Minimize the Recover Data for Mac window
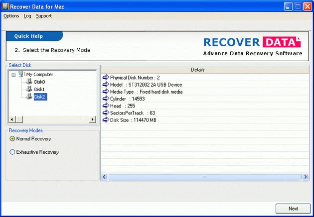The width and height of the screenshot is (314, 217). point(288,6)
